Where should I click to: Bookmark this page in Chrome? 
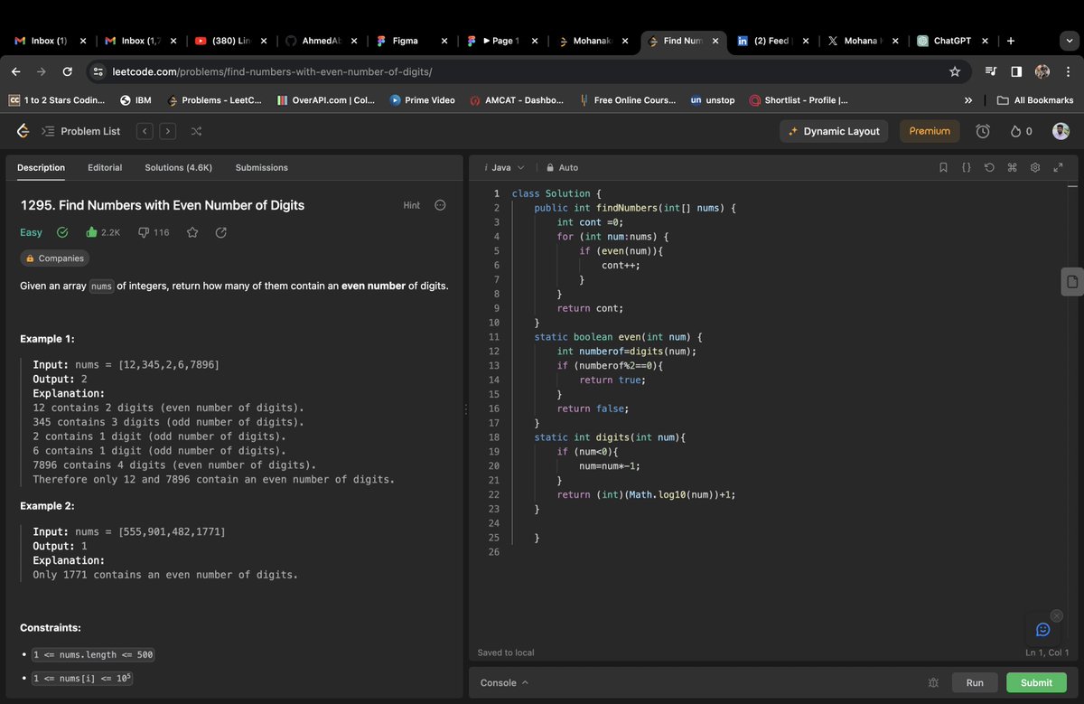pyautogui.click(x=955, y=71)
